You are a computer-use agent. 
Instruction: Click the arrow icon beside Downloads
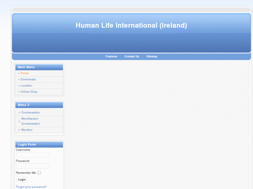(19, 79)
